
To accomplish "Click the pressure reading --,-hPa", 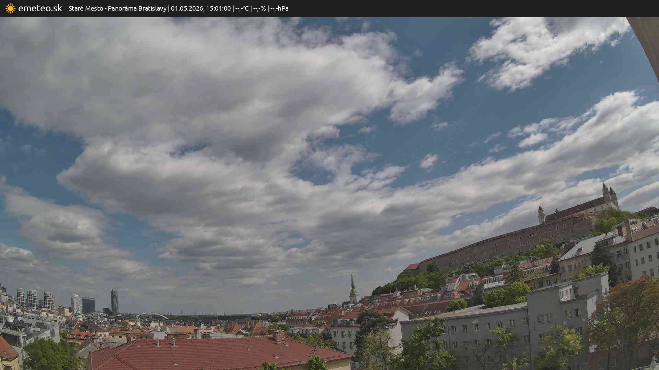I will [x=279, y=9].
